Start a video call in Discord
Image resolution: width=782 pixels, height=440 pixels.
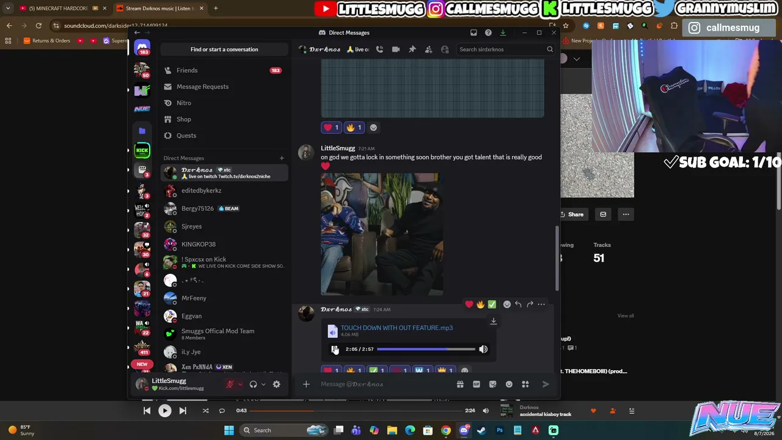coord(396,50)
